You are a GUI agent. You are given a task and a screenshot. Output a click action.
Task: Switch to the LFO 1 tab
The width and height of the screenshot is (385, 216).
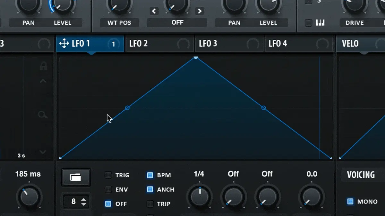pyautogui.click(x=90, y=44)
